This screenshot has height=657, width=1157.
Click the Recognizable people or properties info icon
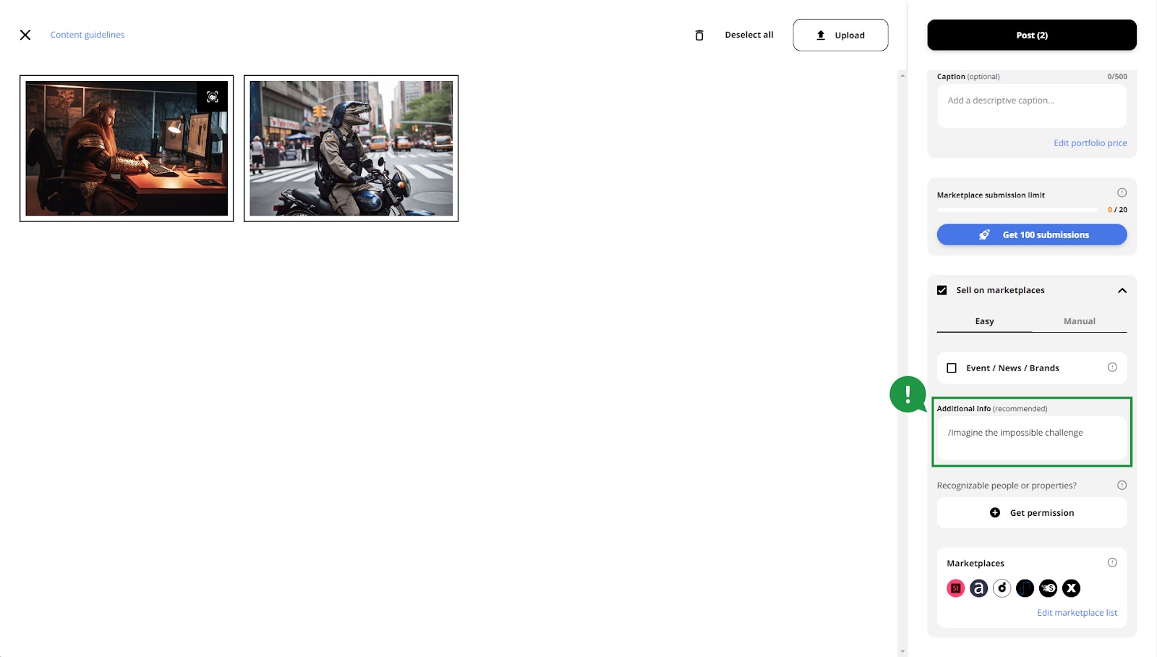(x=1122, y=486)
